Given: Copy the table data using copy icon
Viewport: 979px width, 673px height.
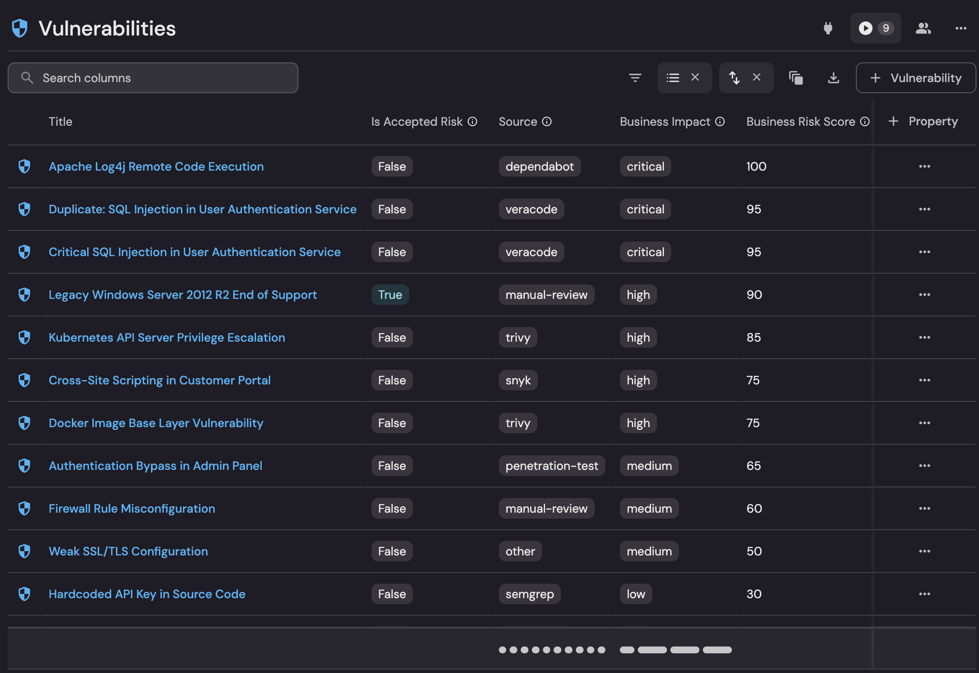Looking at the screenshot, I should 796,78.
